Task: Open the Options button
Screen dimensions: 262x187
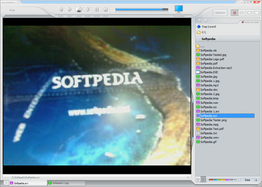Action: tap(220, 13)
